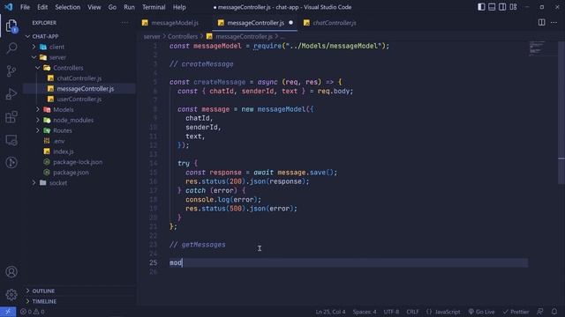Viewport: 565px width, 317px height.
Task: Open the Run menu
Action: 129,7
